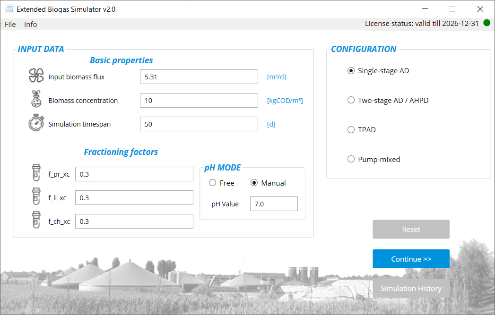Click Continue >> to proceed

coord(411,259)
